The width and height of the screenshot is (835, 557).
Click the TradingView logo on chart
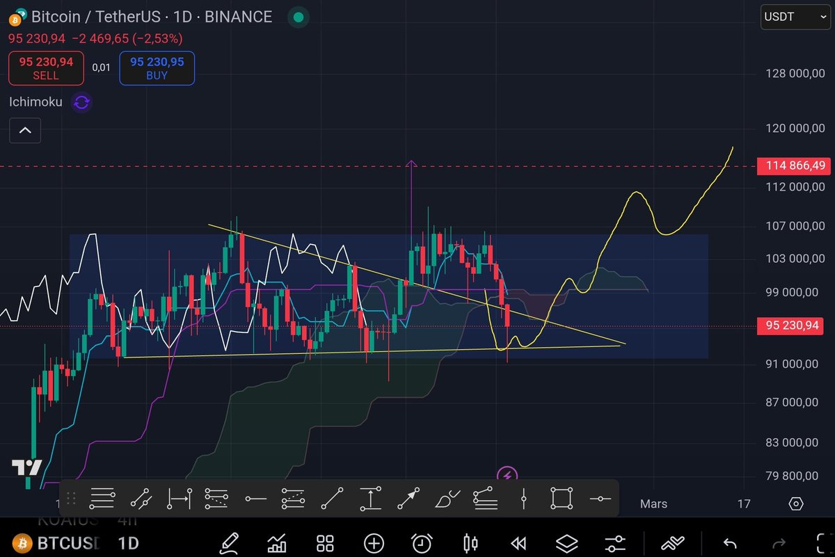tap(27, 467)
